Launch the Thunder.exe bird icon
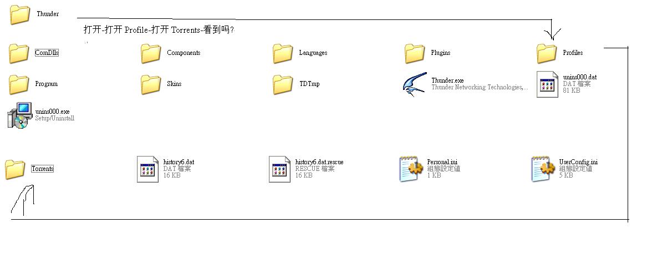The height and width of the screenshot is (278, 652). [x=415, y=84]
